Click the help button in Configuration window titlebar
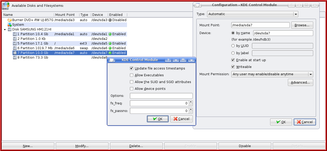Viewport: 327px width, 151px height. [x=292, y=5]
